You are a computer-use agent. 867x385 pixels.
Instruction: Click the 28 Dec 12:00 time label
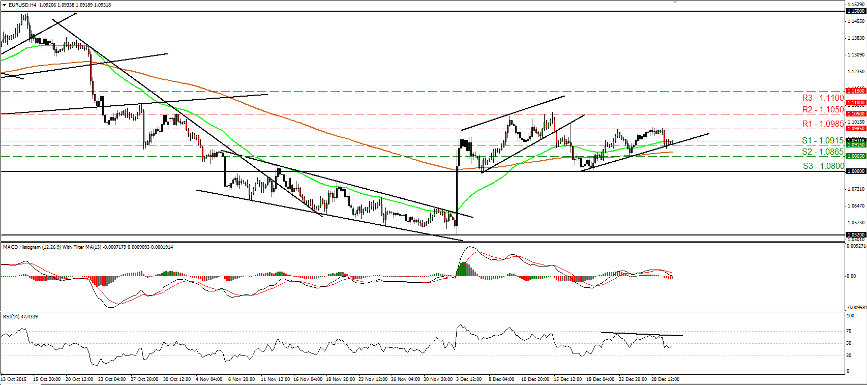665,379
